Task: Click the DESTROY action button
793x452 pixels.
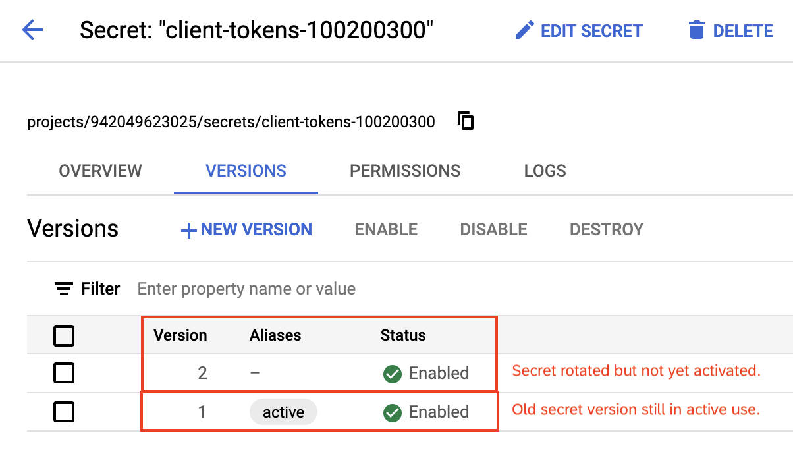Action: click(x=606, y=229)
